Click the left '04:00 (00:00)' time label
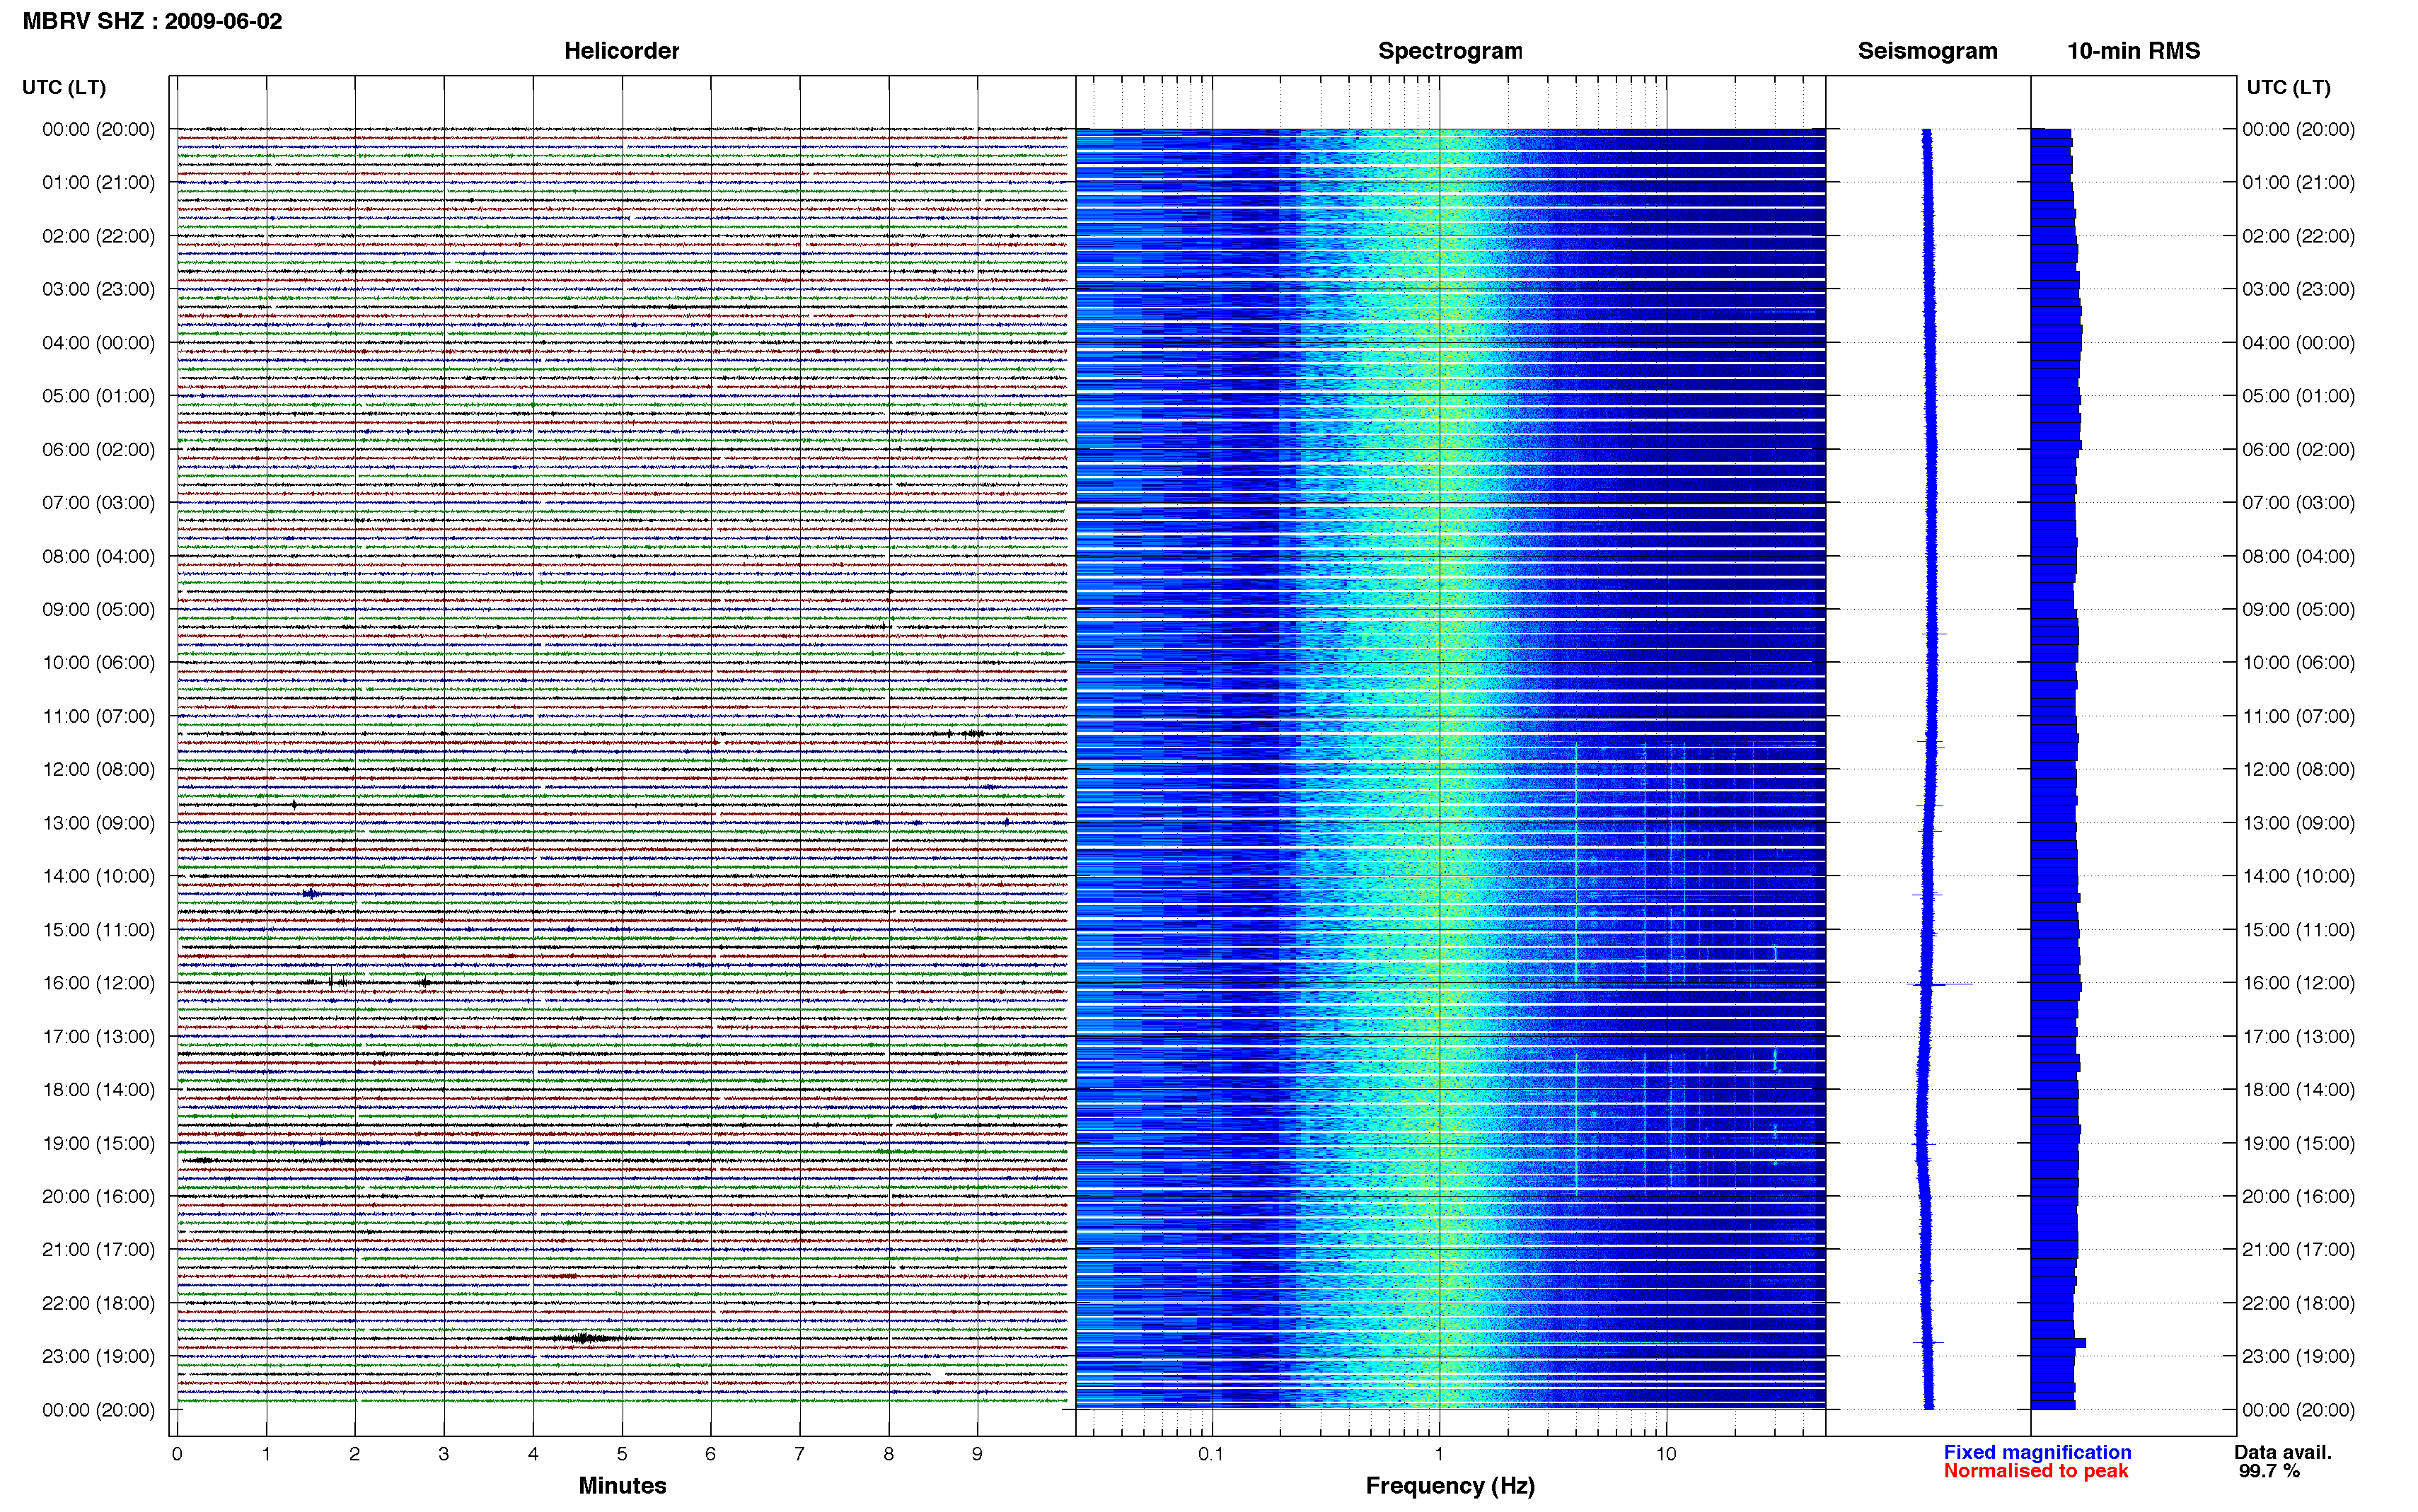 [98, 342]
